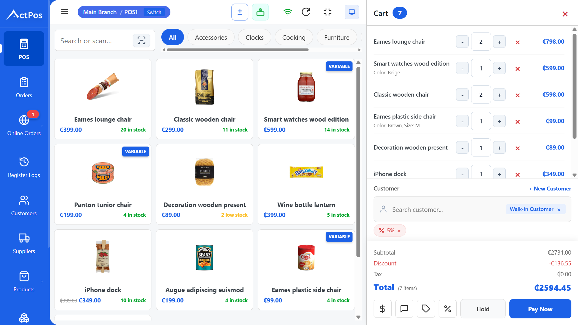Go to Orders in the sidebar
Viewport: 578px width, 325px height.
point(24,87)
